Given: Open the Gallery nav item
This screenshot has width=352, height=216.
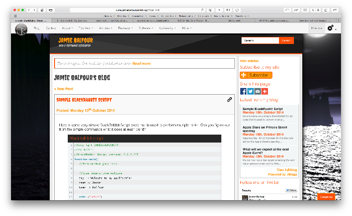Looking at the screenshot, I should coord(51,28).
